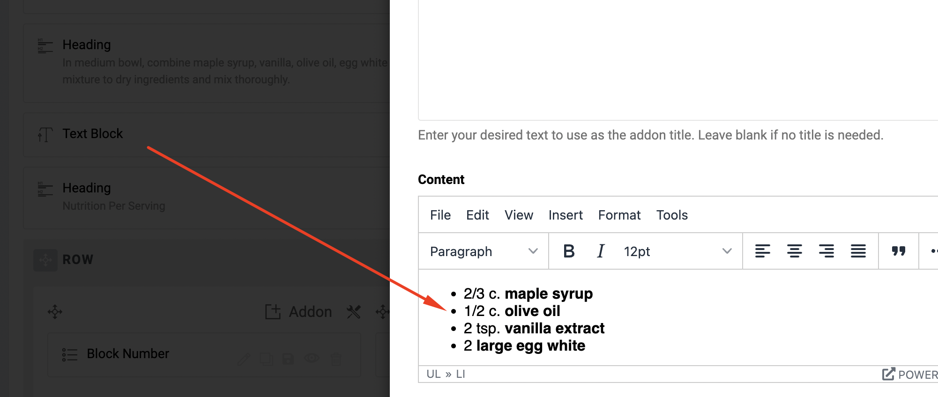Align text left

(x=762, y=251)
